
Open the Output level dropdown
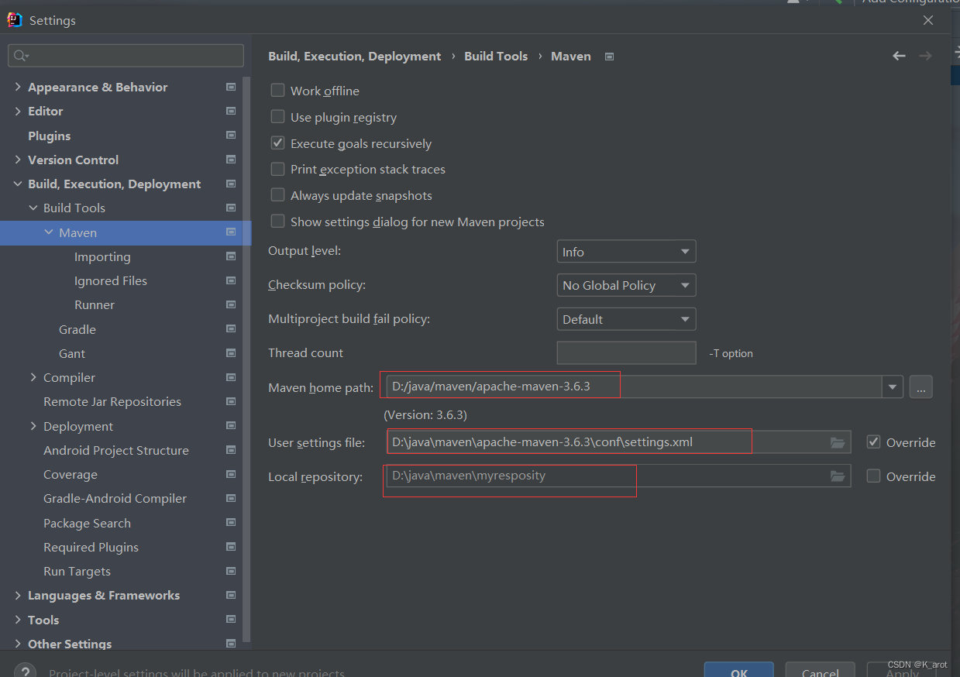tap(626, 252)
